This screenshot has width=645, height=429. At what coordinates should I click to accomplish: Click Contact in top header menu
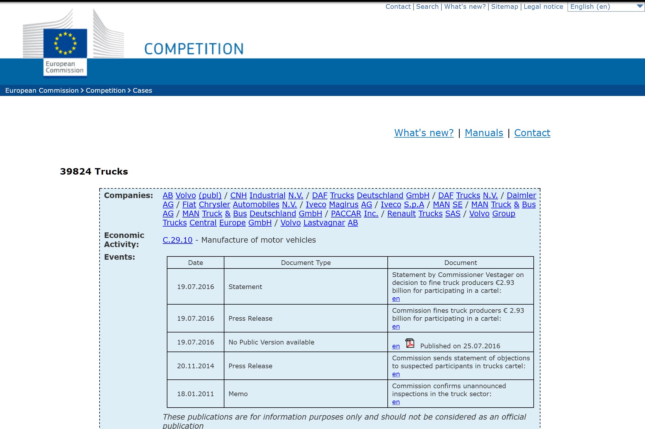(x=398, y=7)
